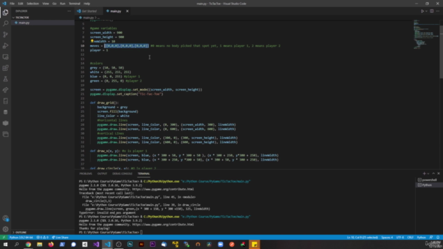Open the Run menu

(62, 3)
